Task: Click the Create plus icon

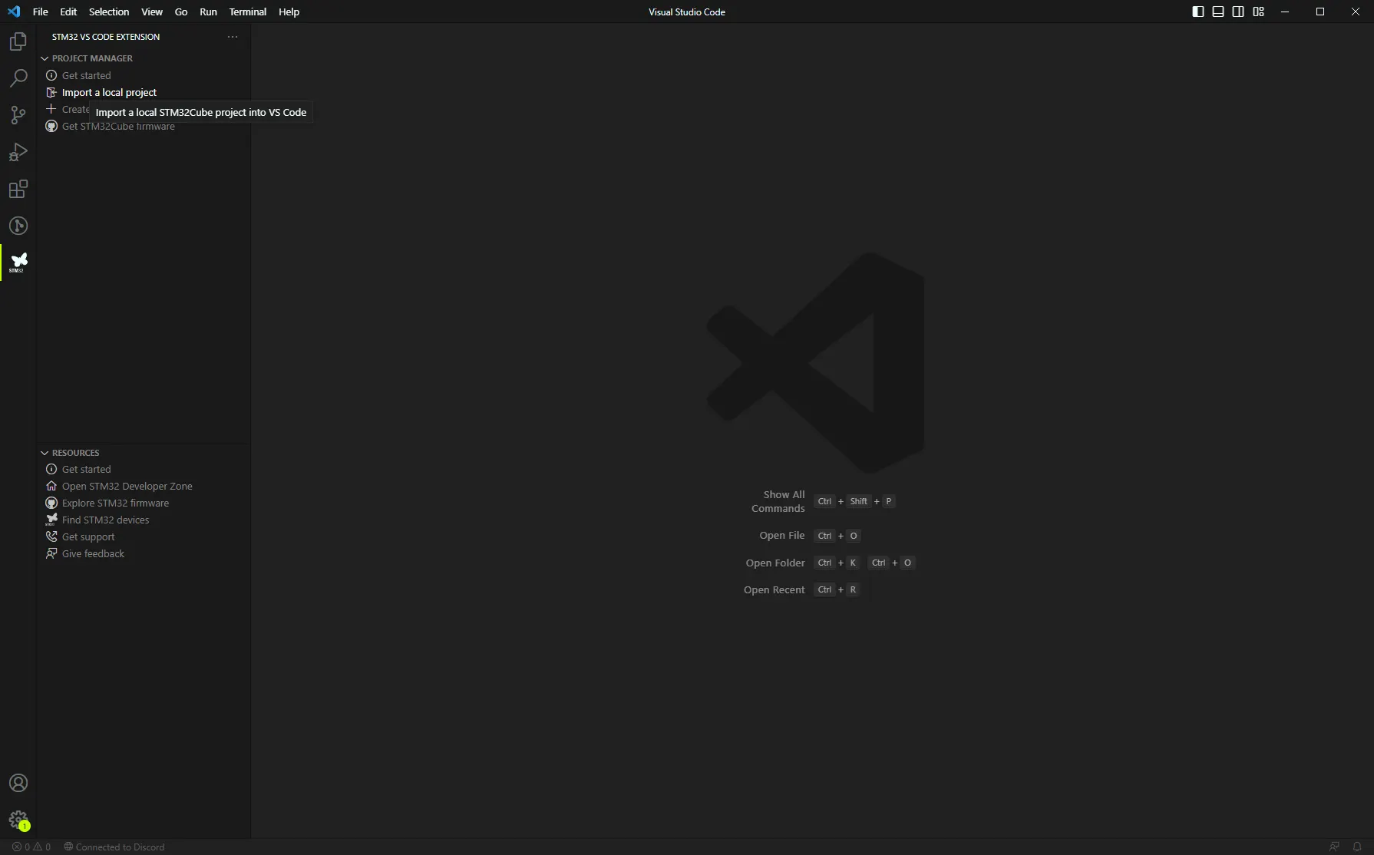Action: click(51, 109)
